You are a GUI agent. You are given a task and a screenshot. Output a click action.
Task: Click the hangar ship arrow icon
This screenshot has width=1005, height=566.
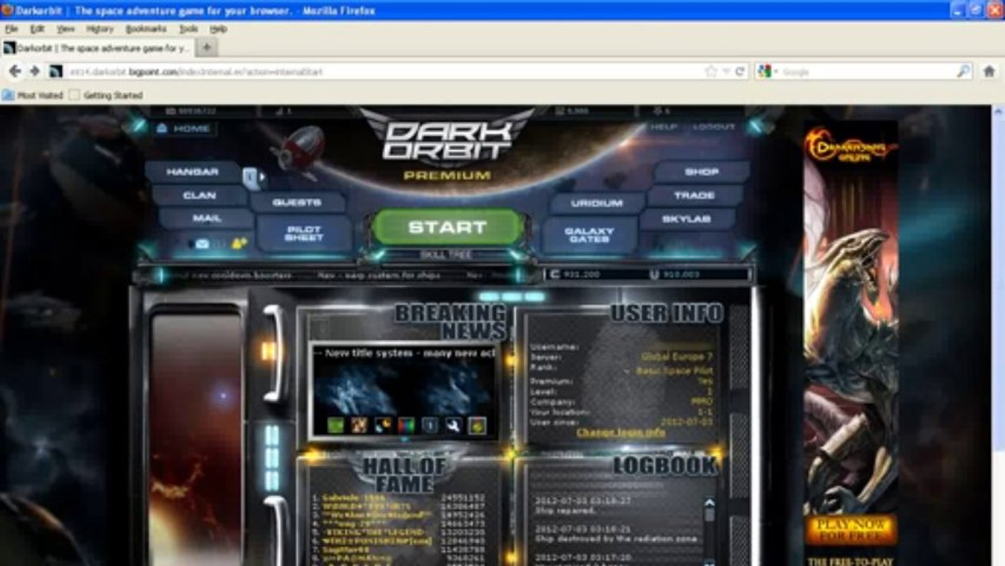pos(252,178)
